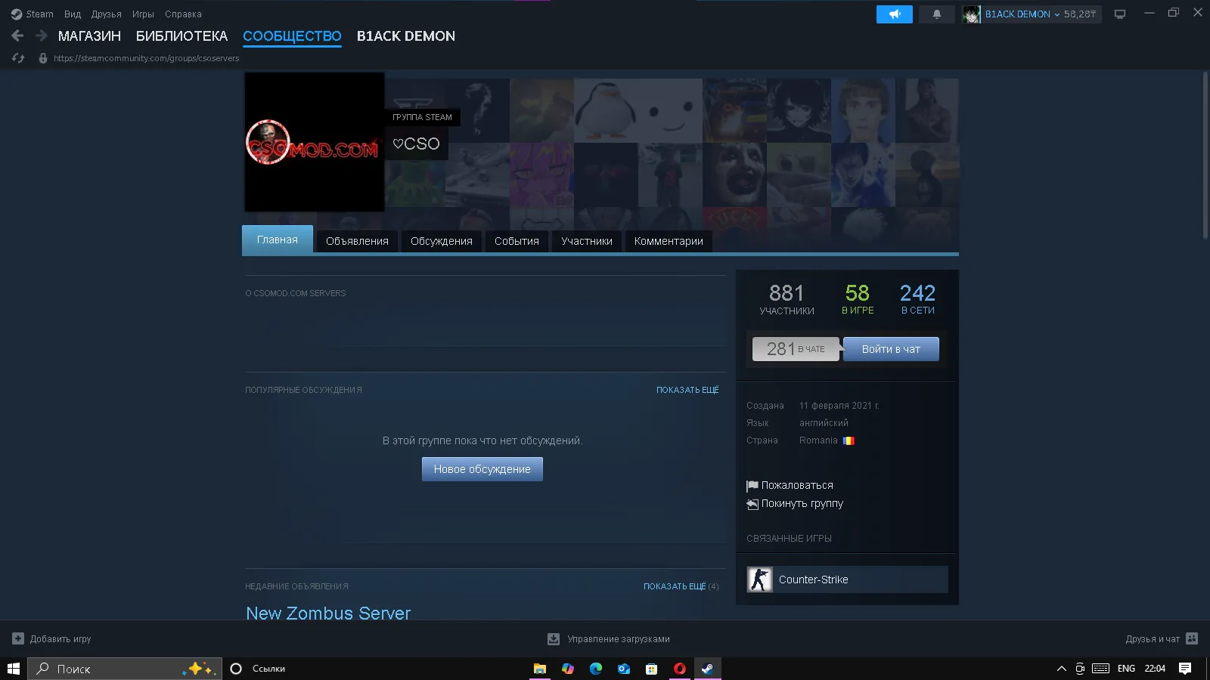Click the page's vertical scrollbar
Screen dimensions: 1210x680
1205,155
